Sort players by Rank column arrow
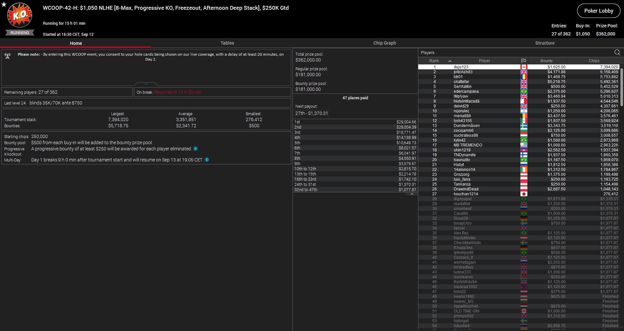This screenshot has width=624, height=331. click(450, 61)
